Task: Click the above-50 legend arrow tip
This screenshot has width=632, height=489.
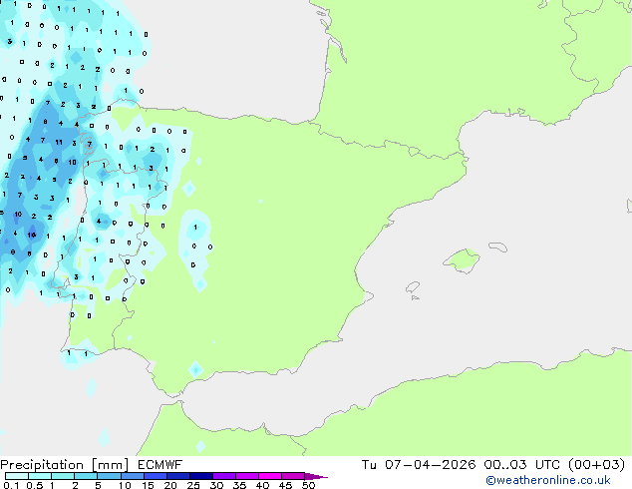Action: pos(316,476)
